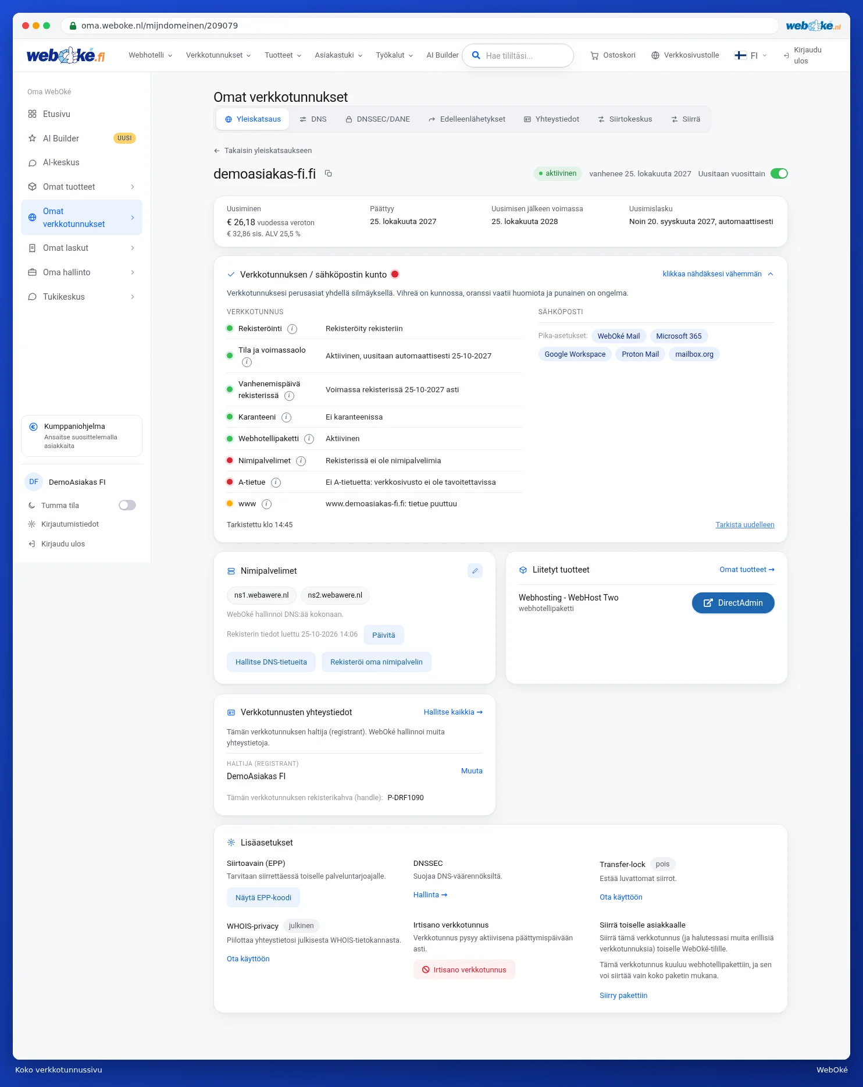
Task: Click the search magnifier icon
Action: (x=476, y=55)
